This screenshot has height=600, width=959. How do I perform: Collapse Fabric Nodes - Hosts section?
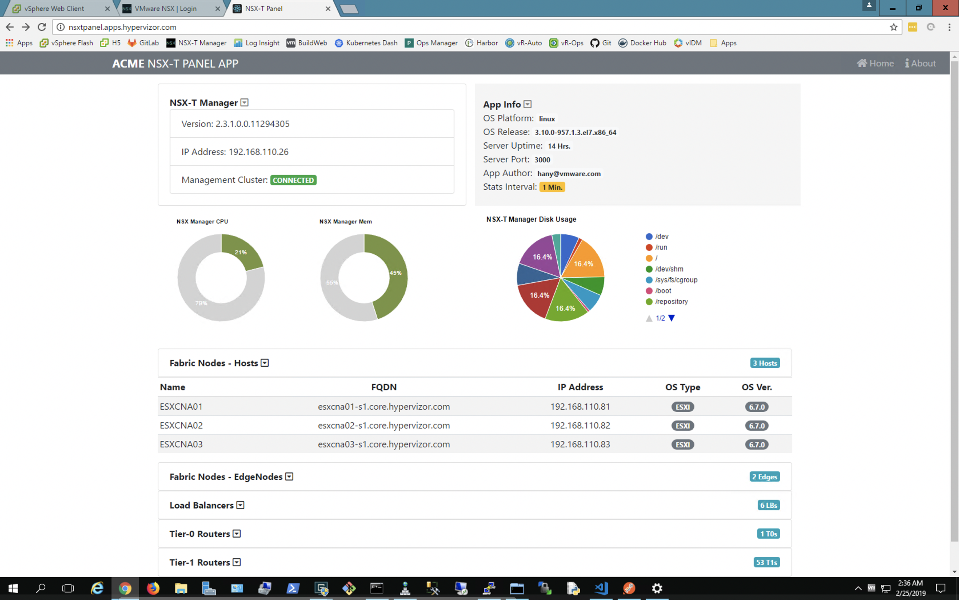click(x=265, y=363)
